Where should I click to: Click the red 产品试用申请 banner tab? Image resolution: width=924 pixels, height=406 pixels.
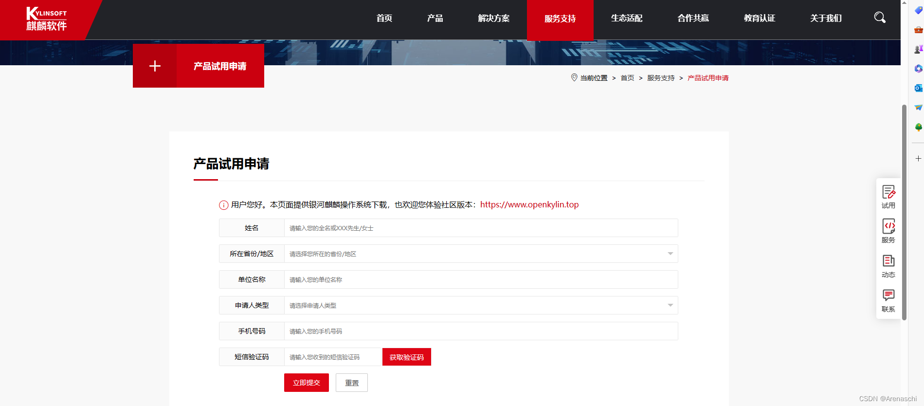pos(220,66)
